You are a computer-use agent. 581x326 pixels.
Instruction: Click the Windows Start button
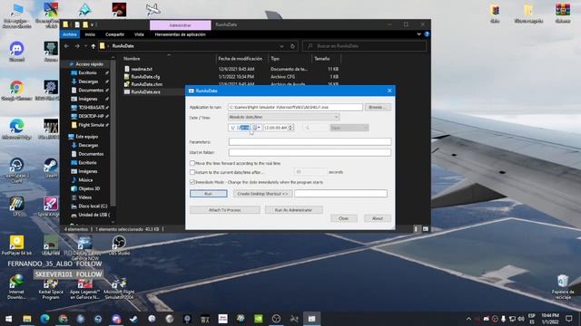tap(8, 319)
